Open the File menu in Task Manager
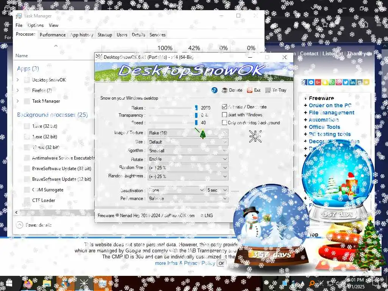 click(x=19, y=25)
